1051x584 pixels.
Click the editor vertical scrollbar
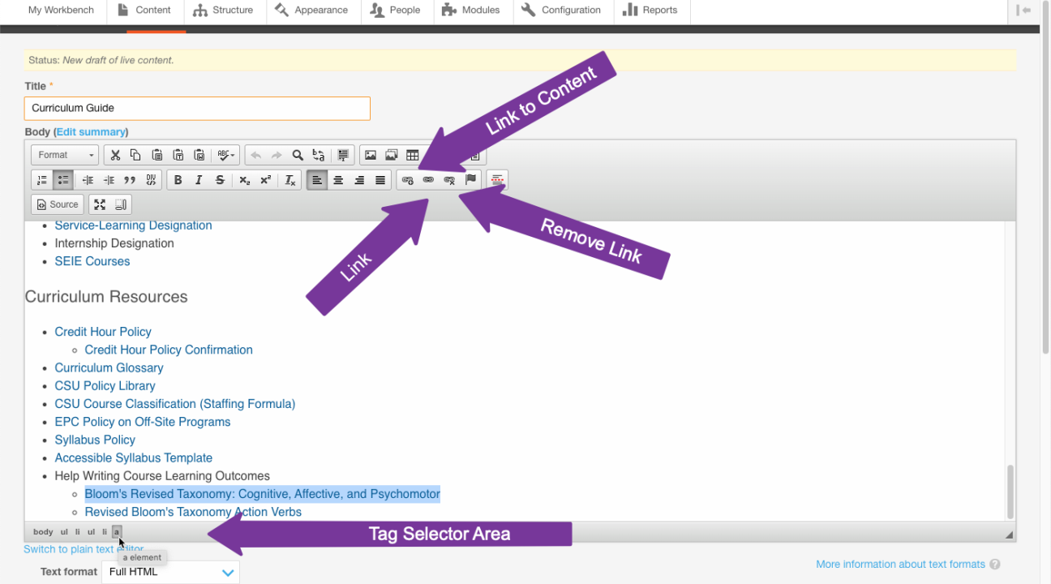tap(1010, 492)
